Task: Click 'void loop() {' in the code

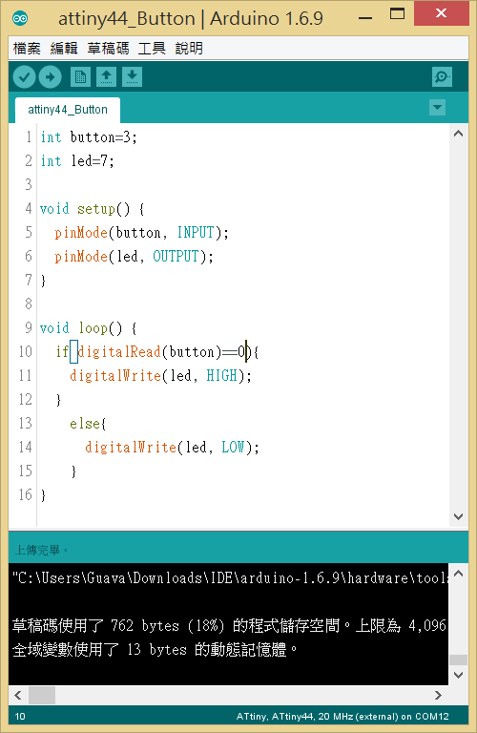Action: (89, 328)
